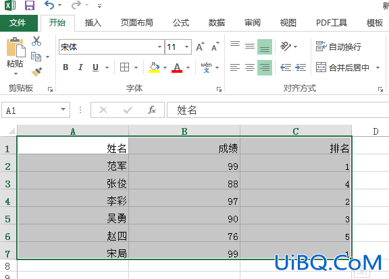Confirm entry with checkmark icon

point(128,110)
